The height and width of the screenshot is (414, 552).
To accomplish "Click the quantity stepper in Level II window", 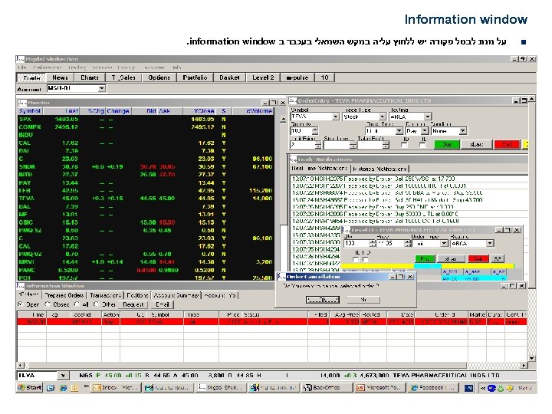I will (373, 243).
